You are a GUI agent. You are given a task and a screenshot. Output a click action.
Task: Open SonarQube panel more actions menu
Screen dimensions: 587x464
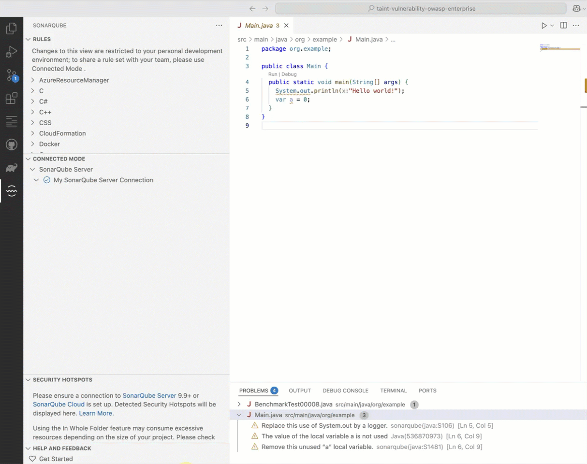point(219,26)
